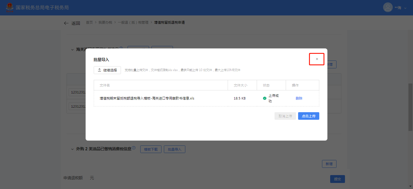Click the 继续选择 upload button
The height and width of the screenshot is (189, 413).
pos(107,70)
